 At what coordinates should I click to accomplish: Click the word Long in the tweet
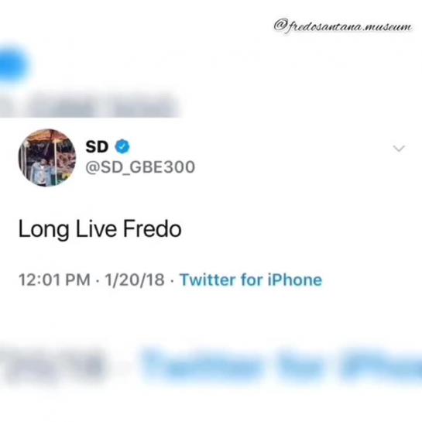pos(43,230)
